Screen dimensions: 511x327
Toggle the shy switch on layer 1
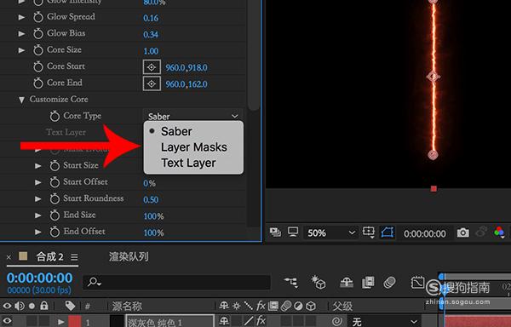click(224, 321)
